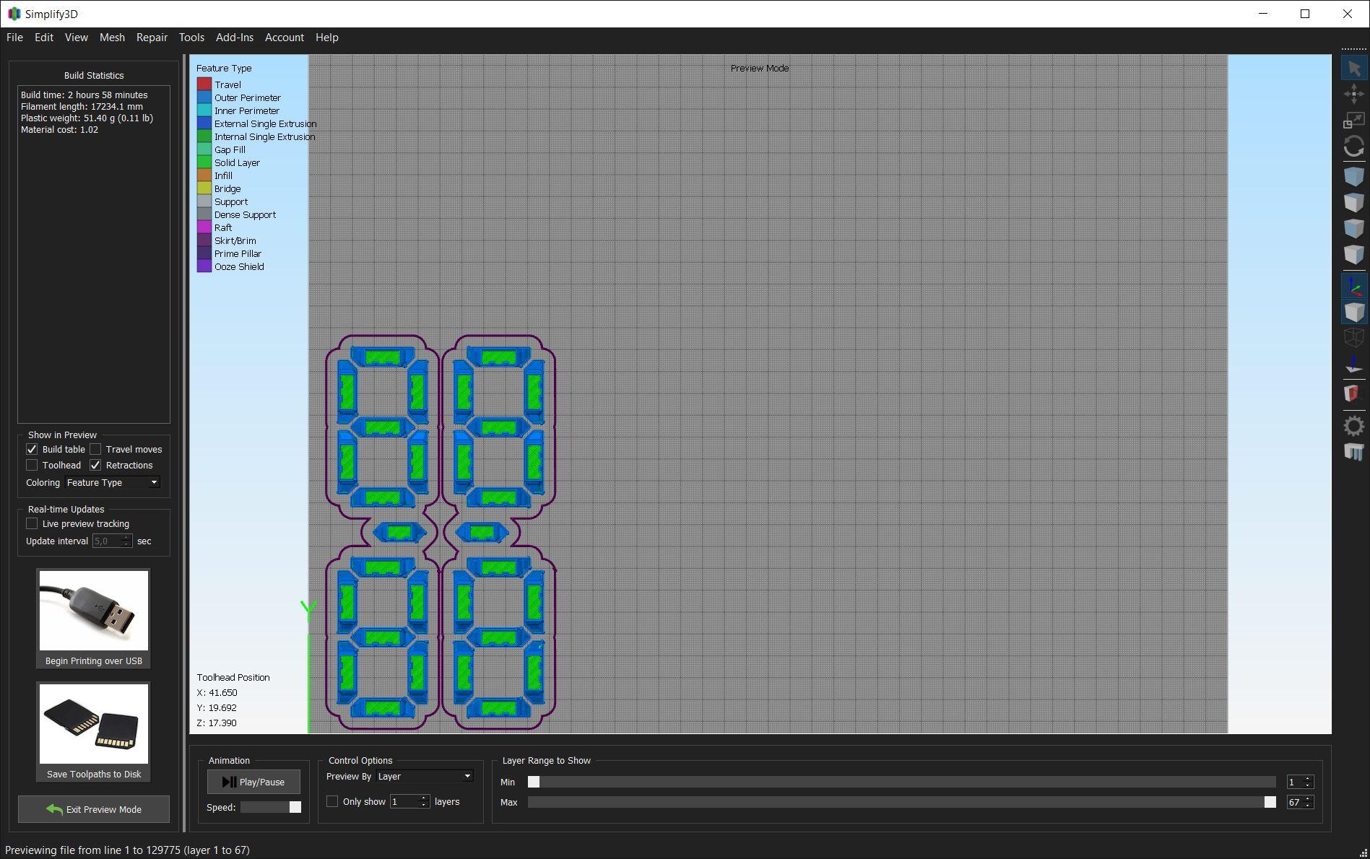Open process settings gear icon

[1353, 426]
